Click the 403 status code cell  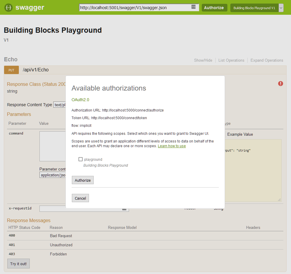[x=12, y=254]
